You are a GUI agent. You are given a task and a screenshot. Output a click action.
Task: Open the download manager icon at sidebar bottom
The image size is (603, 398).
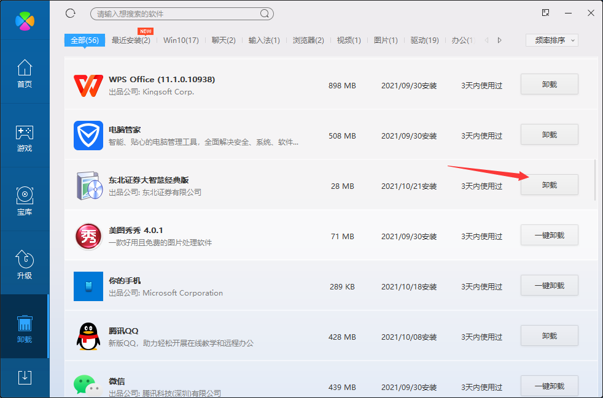25,378
